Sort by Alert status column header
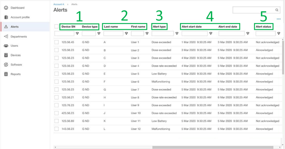This screenshot has width=285, height=149. coord(263,26)
